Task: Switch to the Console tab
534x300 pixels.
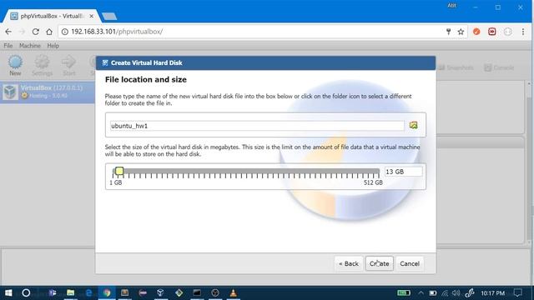Action: click(x=499, y=67)
